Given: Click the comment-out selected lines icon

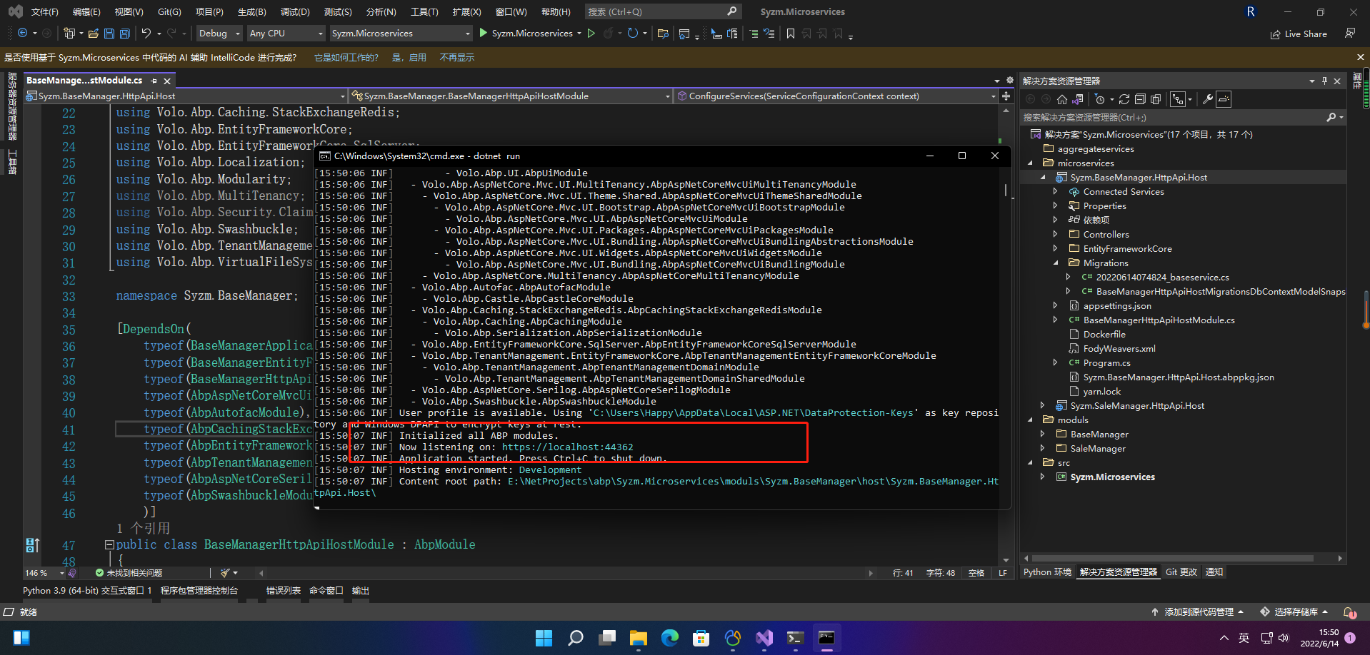Looking at the screenshot, I should point(754,34).
